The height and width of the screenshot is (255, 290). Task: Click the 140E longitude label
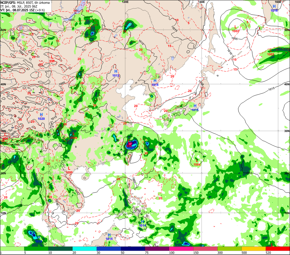click(202, 2)
